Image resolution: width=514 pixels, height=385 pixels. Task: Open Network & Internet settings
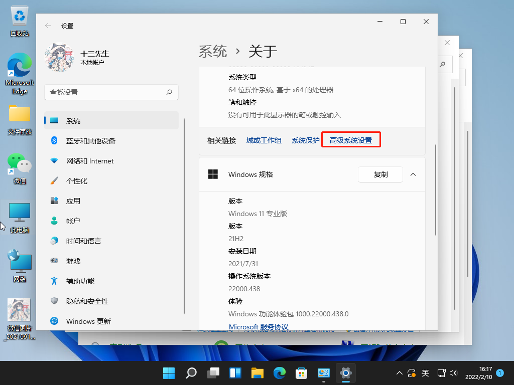tap(89, 161)
